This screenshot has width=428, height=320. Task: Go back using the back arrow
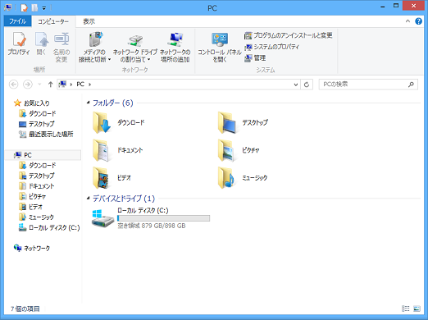14,85
